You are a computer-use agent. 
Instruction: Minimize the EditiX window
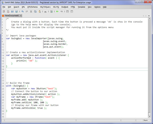click(x=137, y=2)
